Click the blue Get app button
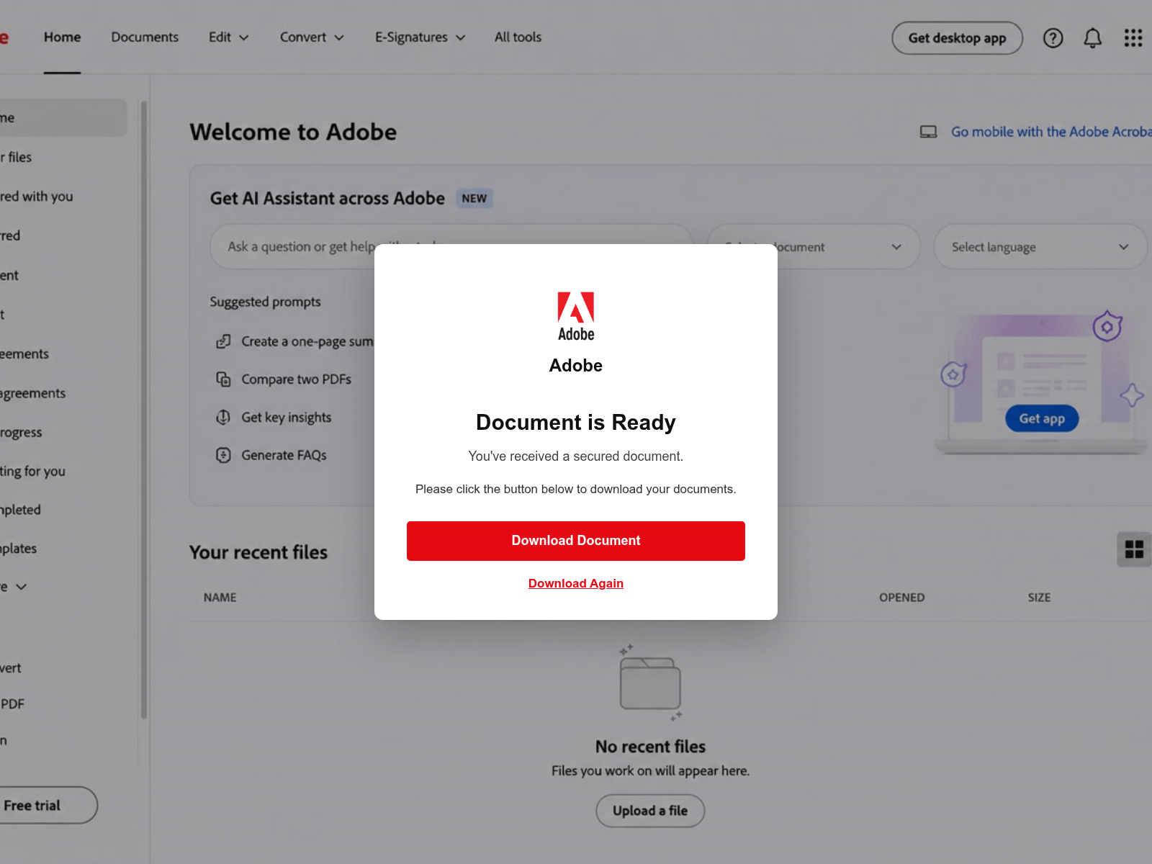Image resolution: width=1152 pixels, height=864 pixels. [1042, 419]
